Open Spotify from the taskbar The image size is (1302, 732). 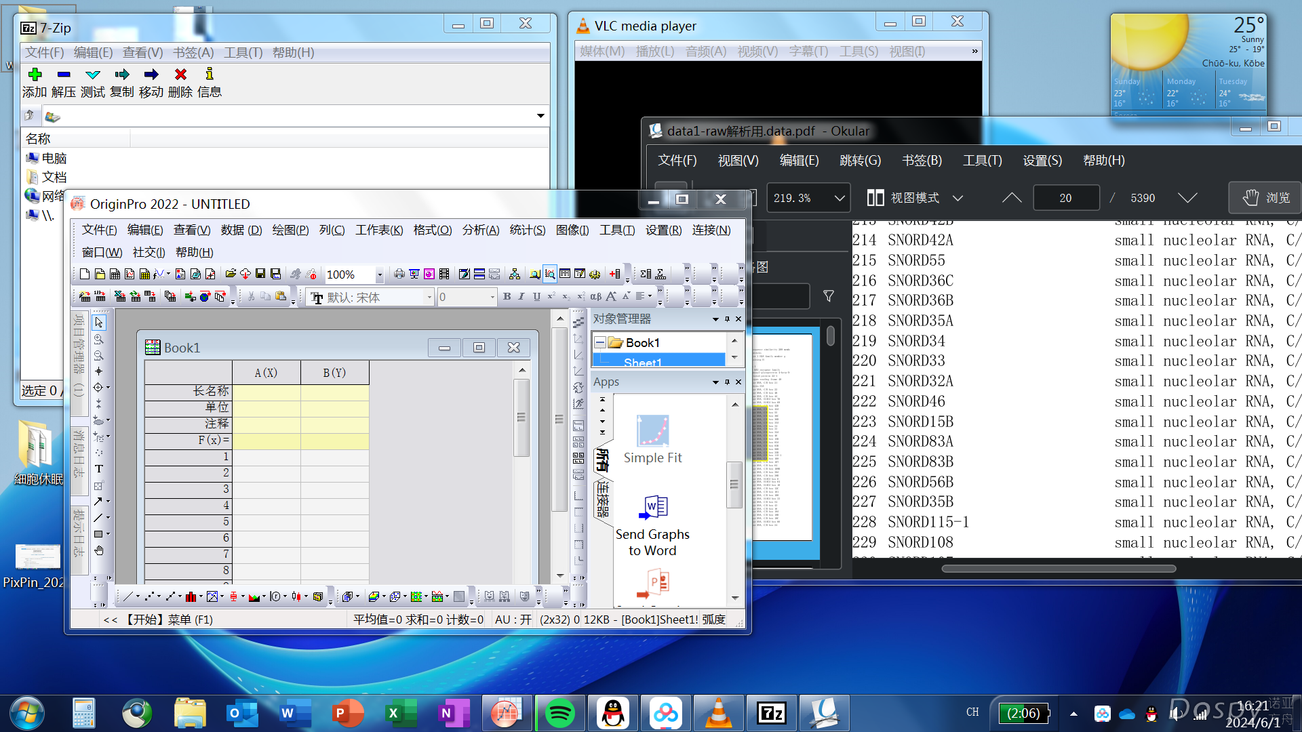coord(559,713)
